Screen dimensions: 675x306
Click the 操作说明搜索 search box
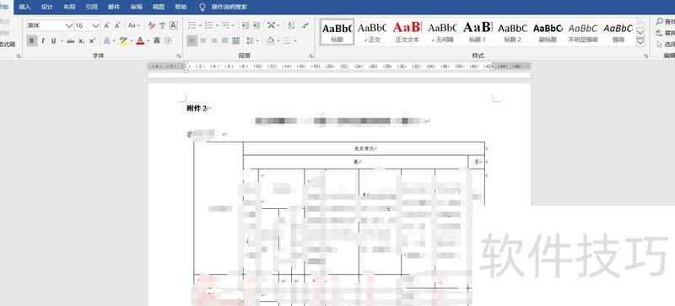pos(229,7)
